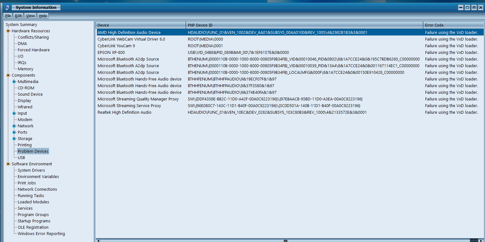Select Startup Programs tree item
Viewport: 485px width, 242px height.
tap(34, 221)
